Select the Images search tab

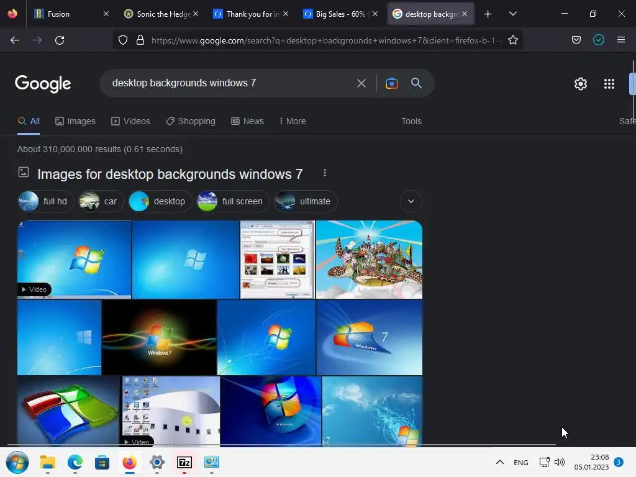pyautogui.click(x=75, y=121)
